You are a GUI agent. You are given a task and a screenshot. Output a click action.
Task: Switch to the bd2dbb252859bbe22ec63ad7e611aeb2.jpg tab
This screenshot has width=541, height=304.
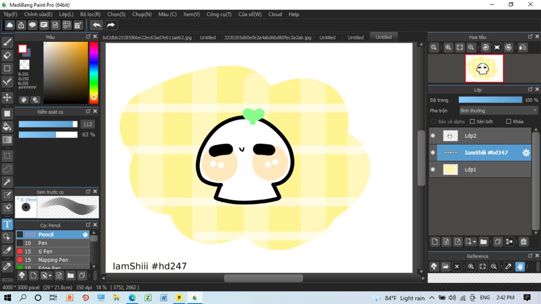[147, 37]
